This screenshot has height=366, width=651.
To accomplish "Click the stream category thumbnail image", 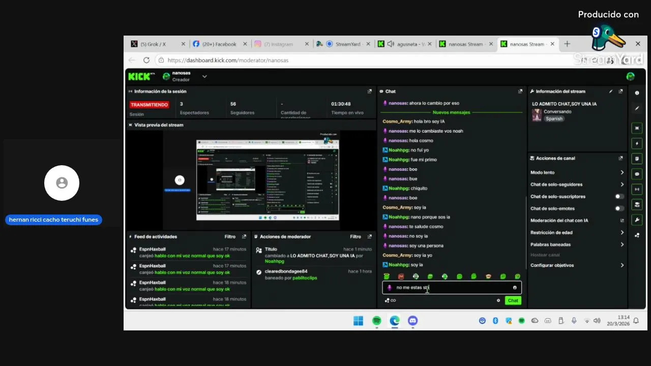I will [x=537, y=115].
